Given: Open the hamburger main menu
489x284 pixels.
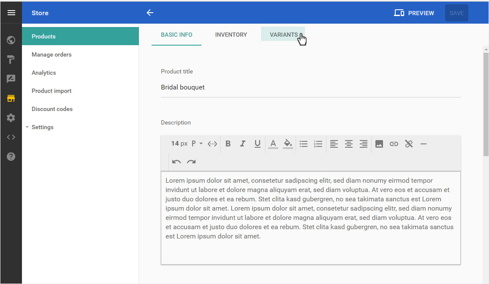Looking at the screenshot, I should (11, 13).
